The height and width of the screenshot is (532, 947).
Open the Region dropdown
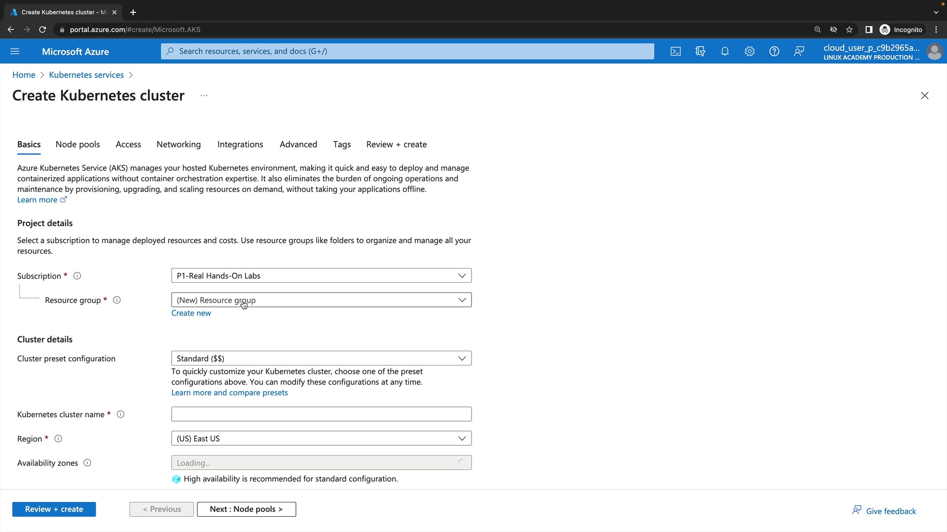point(321,438)
